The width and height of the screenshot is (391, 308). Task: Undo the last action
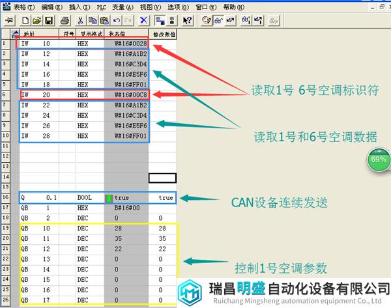116,20
